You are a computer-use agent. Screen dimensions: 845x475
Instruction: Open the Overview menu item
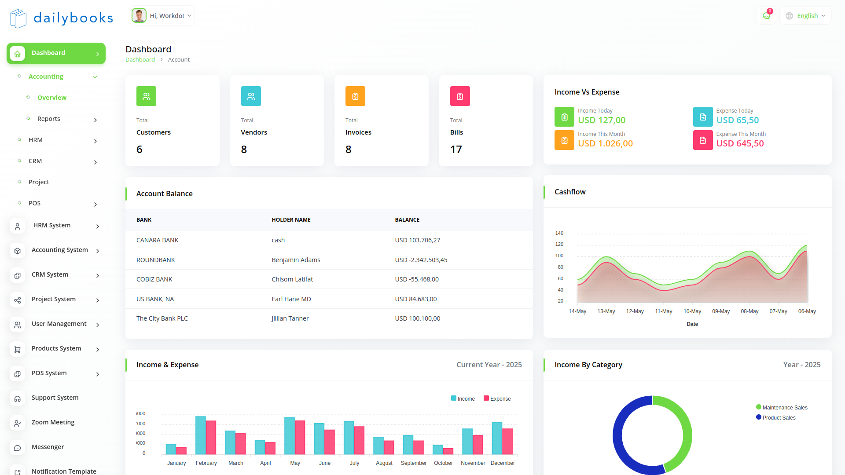click(x=52, y=98)
